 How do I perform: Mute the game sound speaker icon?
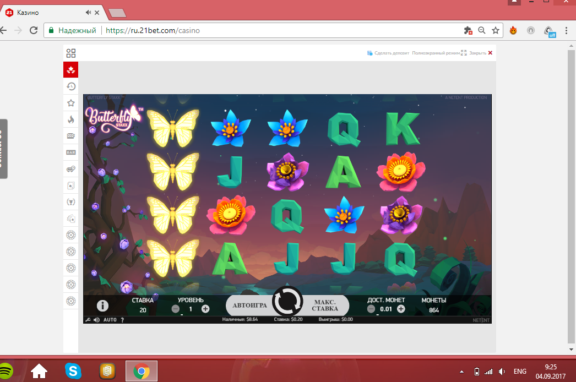[x=97, y=320]
